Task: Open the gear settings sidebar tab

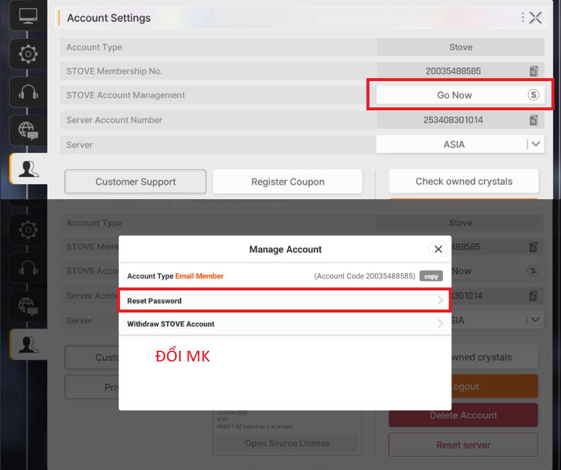Action: pos(27,54)
